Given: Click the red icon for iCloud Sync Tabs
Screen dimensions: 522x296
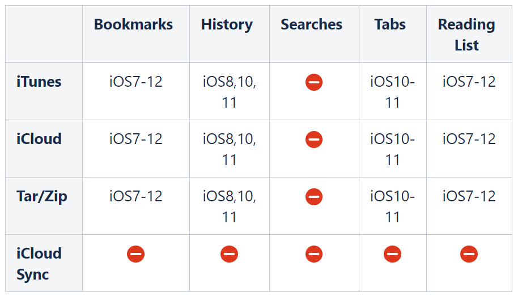Looking at the screenshot, I should pyautogui.click(x=393, y=254).
